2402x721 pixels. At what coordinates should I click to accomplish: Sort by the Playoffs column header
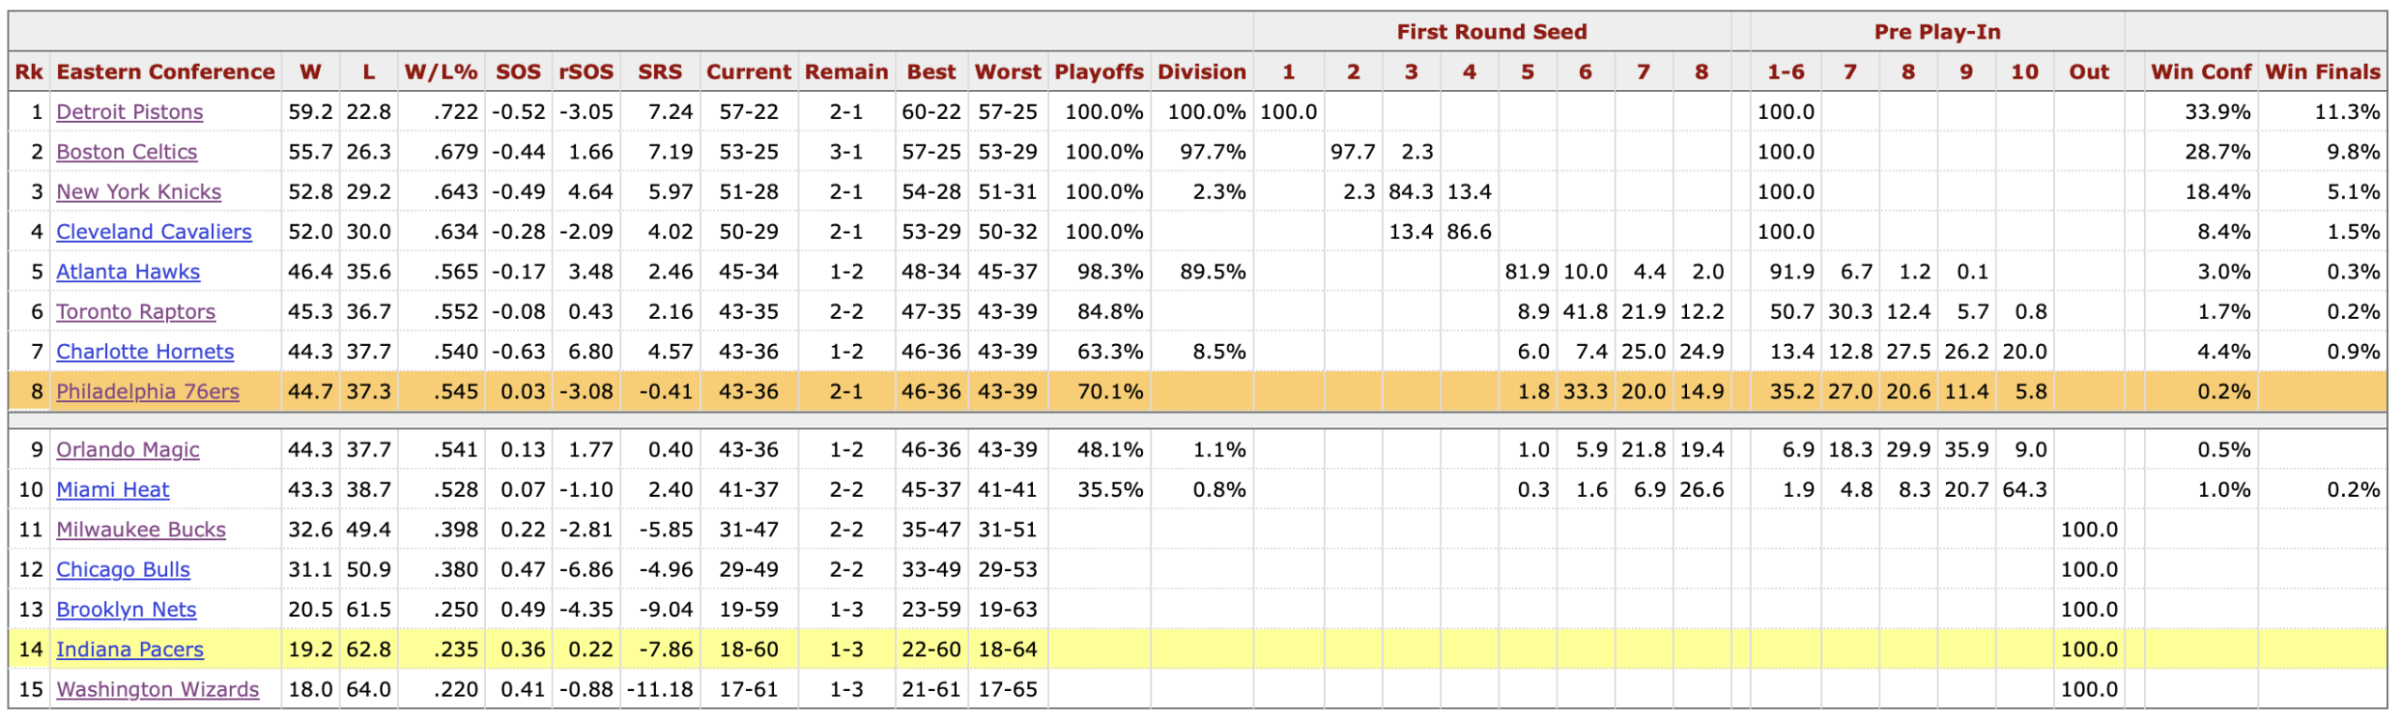pos(1099,72)
